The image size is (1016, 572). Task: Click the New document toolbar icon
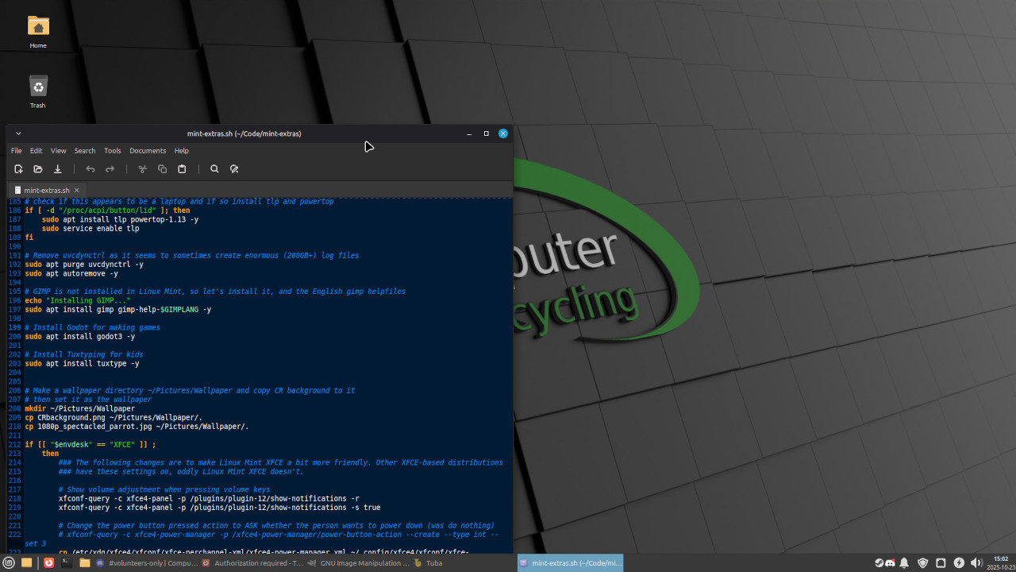(x=18, y=169)
